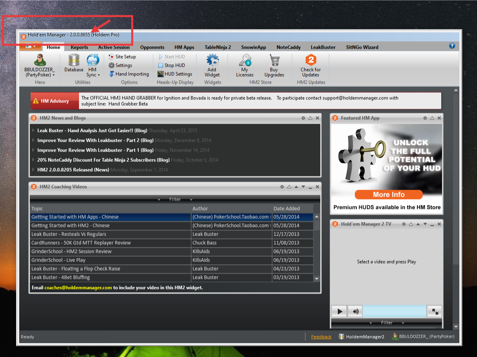Select the CardRunners 50K Gtd MTT video row

[110, 243]
